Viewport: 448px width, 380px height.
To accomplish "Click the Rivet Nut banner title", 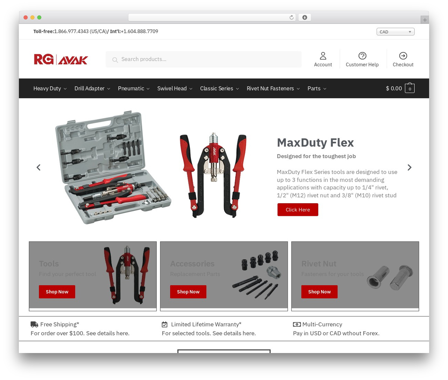I will tap(319, 264).
